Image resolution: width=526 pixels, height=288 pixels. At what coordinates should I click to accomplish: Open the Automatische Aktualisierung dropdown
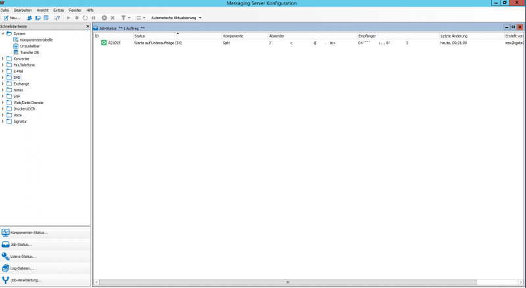click(176, 18)
